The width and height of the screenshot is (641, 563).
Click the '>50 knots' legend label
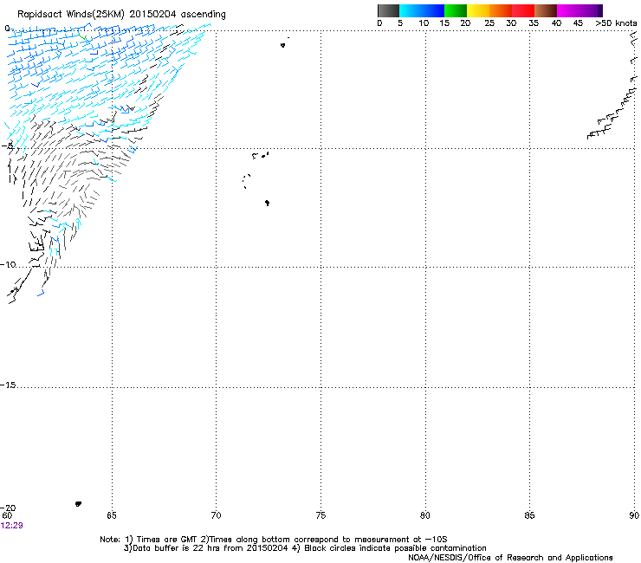(616, 23)
